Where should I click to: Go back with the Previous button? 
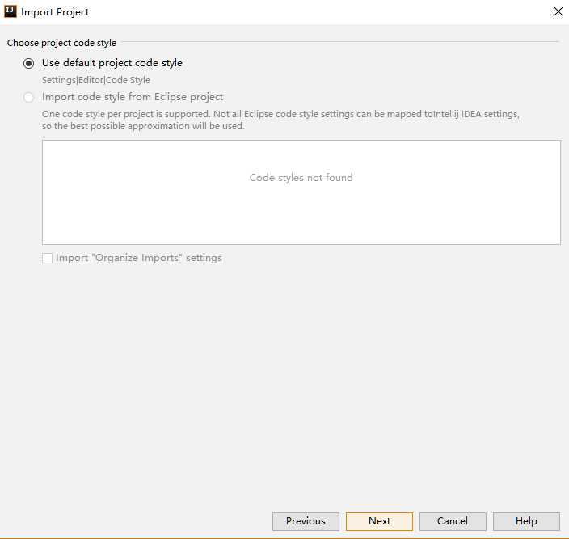click(306, 521)
